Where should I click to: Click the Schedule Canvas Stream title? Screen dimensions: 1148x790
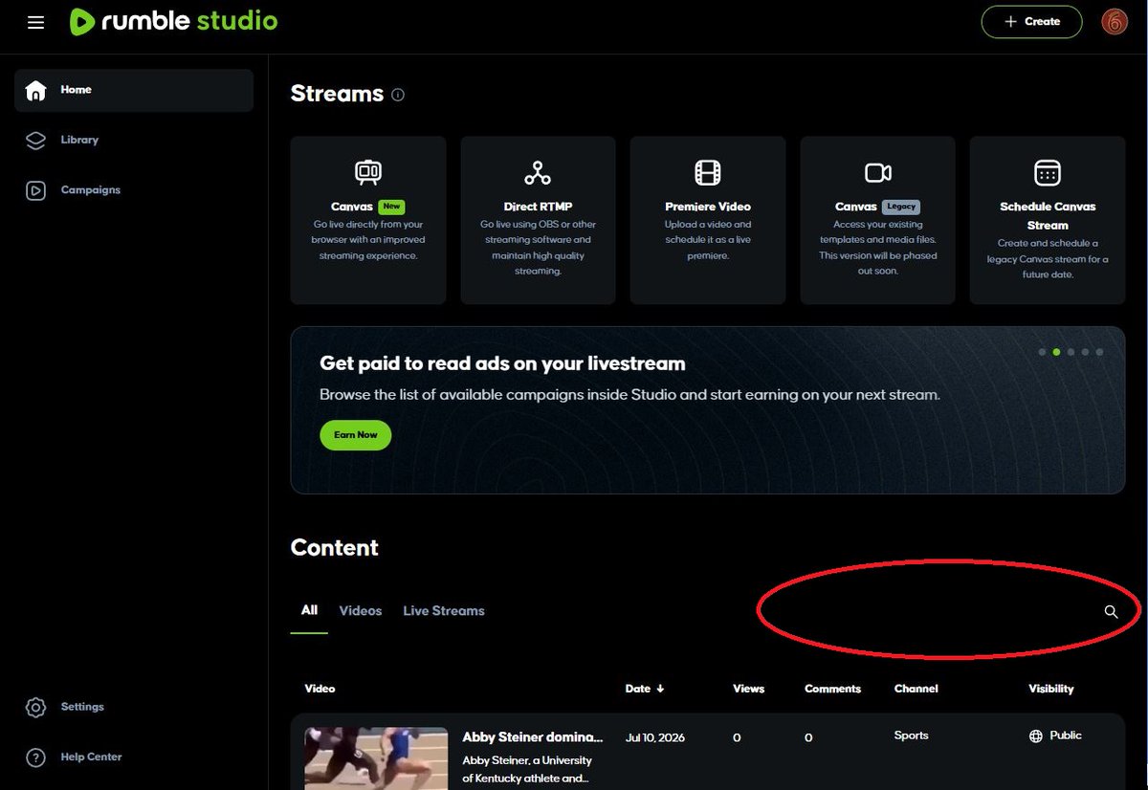(x=1048, y=216)
